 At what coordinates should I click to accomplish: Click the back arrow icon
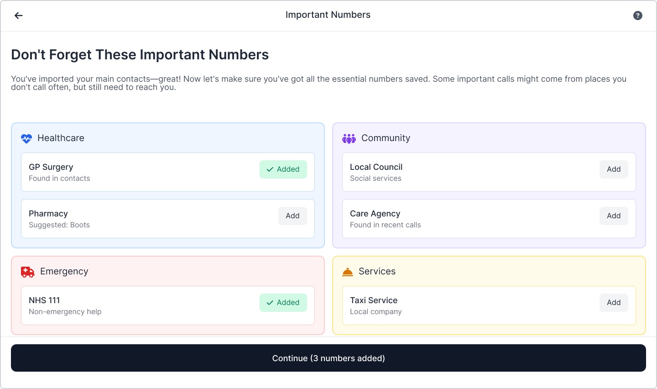[x=19, y=16]
